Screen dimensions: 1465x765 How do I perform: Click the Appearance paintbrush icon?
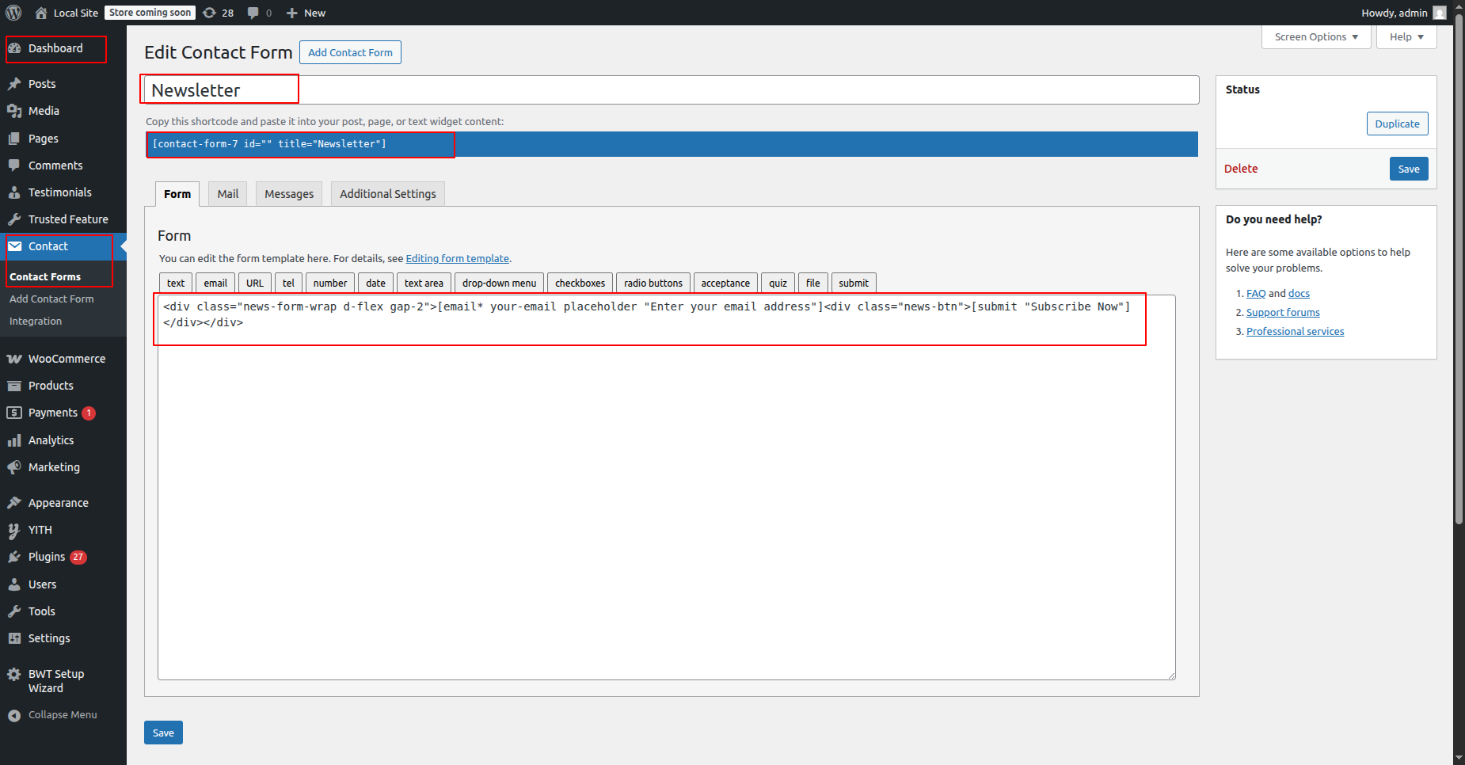tap(14, 503)
